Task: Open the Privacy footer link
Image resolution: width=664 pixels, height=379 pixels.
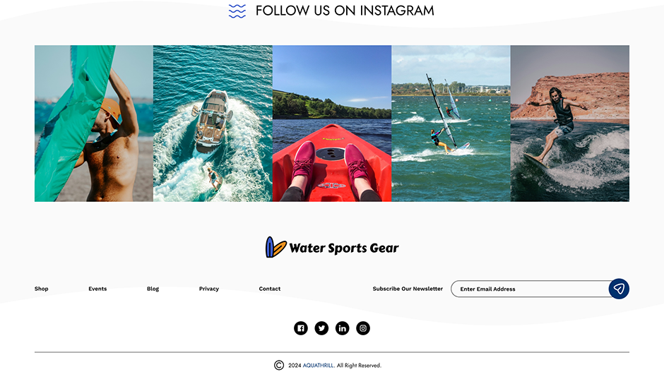Action: pyautogui.click(x=209, y=289)
